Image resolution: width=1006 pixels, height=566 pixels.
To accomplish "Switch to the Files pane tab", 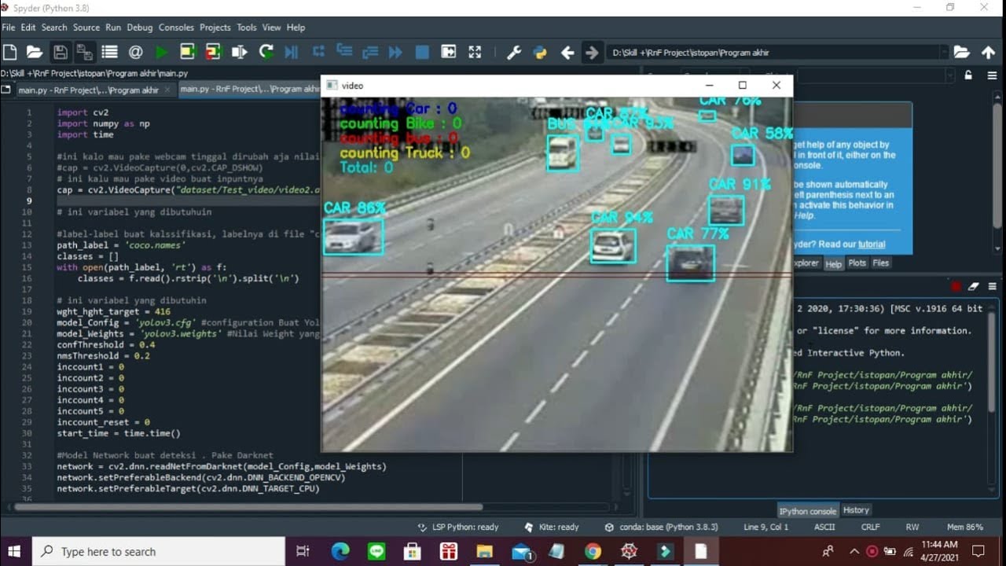I will [x=881, y=263].
